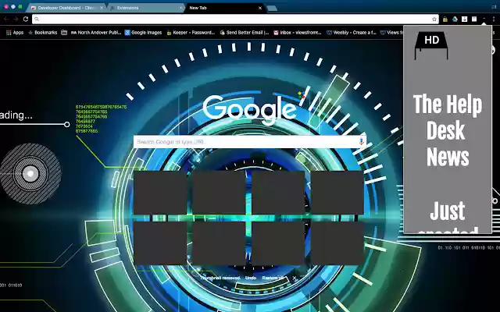The image size is (500, 312).
Task: Click The Help Desk News popup headline
Action: [448, 130]
